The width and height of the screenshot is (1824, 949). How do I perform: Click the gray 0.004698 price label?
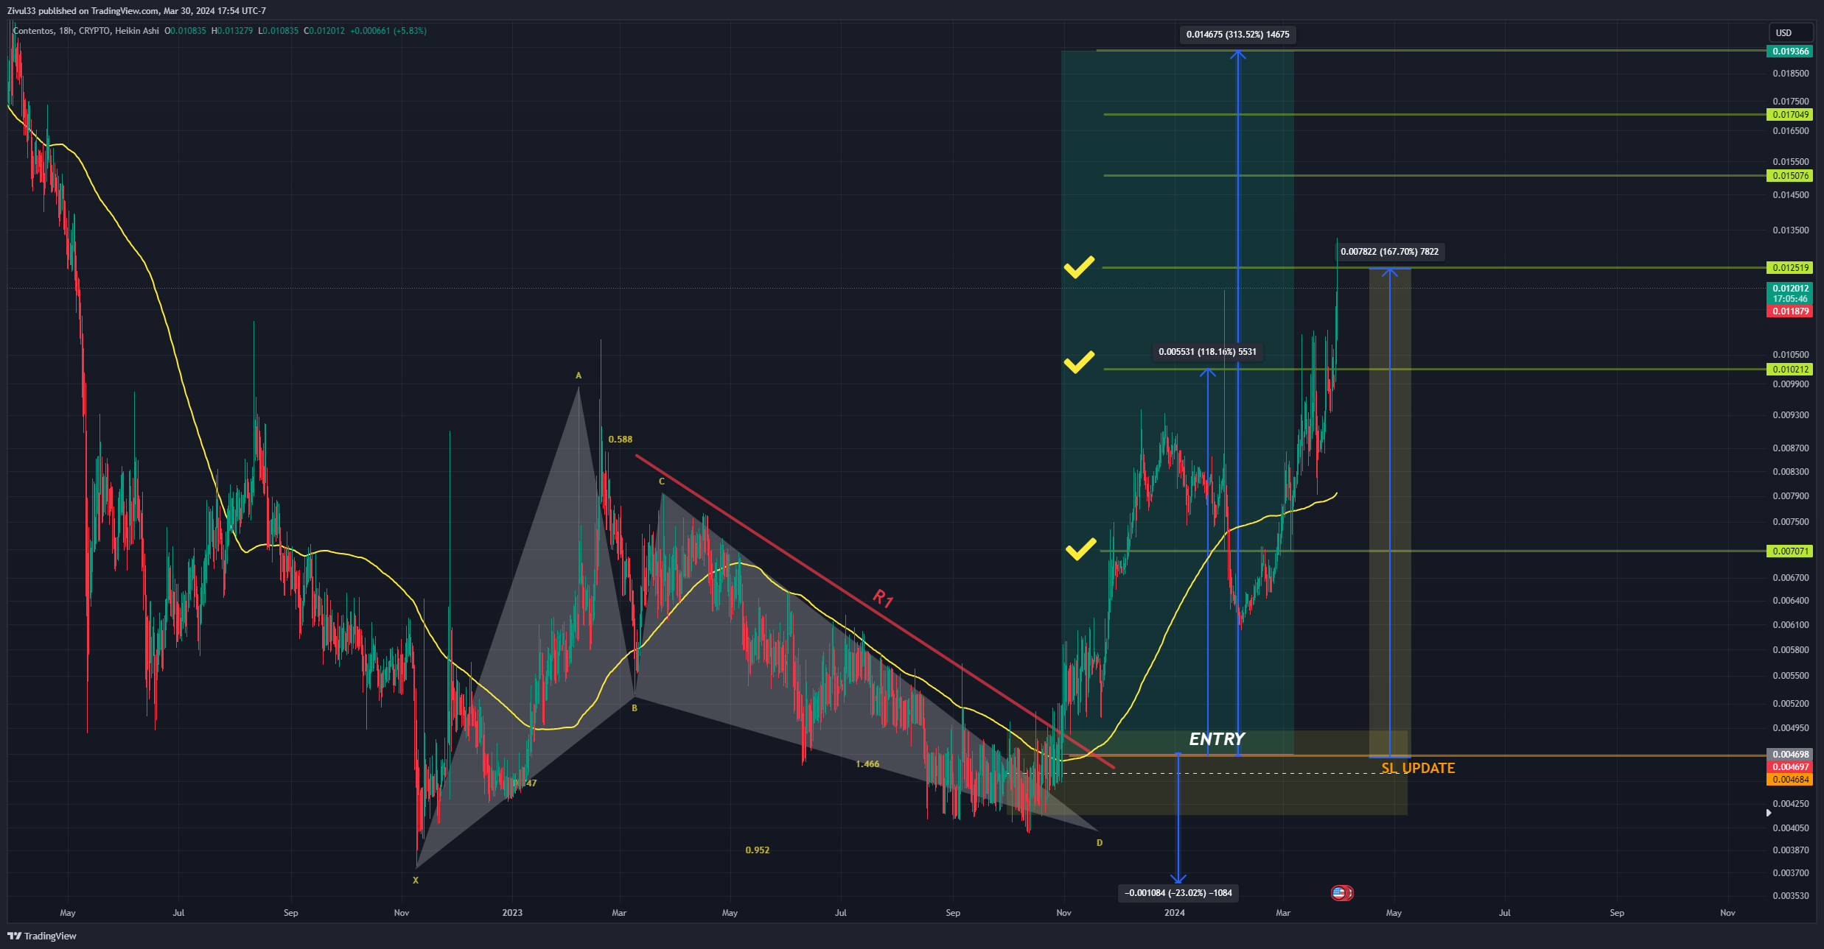(1790, 755)
